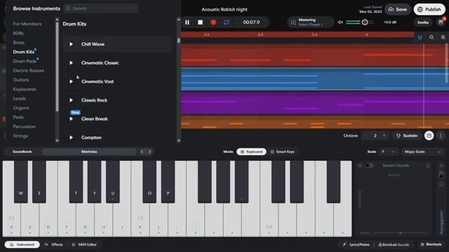Open the Mastering preset selector
The height and width of the screenshot is (252, 449).
click(310, 22)
